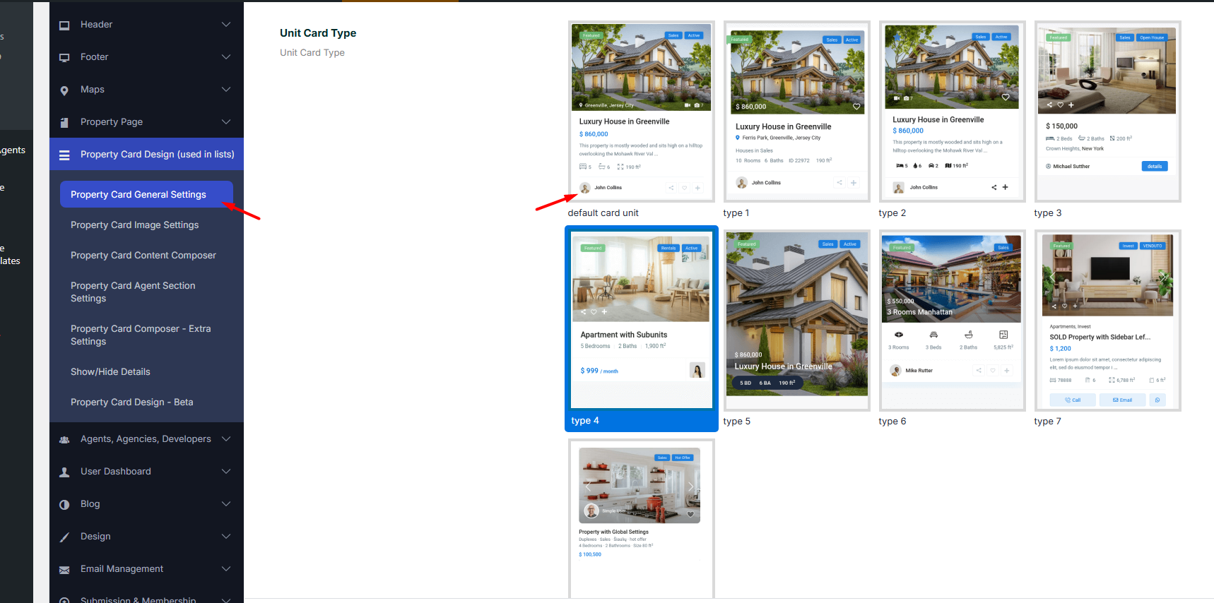The height and width of the screenshot is (603, 1214).
Task: Click the Blog contrast circle icon
Action: click(x=64, y=505)
